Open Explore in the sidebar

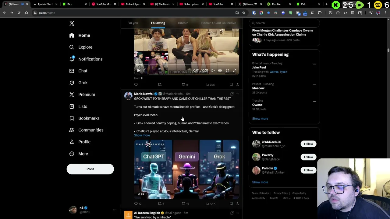tap(81, 47)
